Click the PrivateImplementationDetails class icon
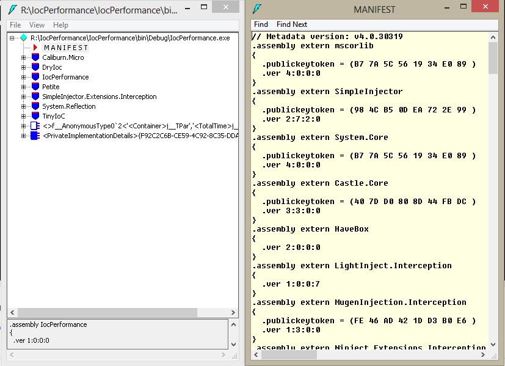The width and height of the screenshot is (505, 366). click(x=35, y=136)
